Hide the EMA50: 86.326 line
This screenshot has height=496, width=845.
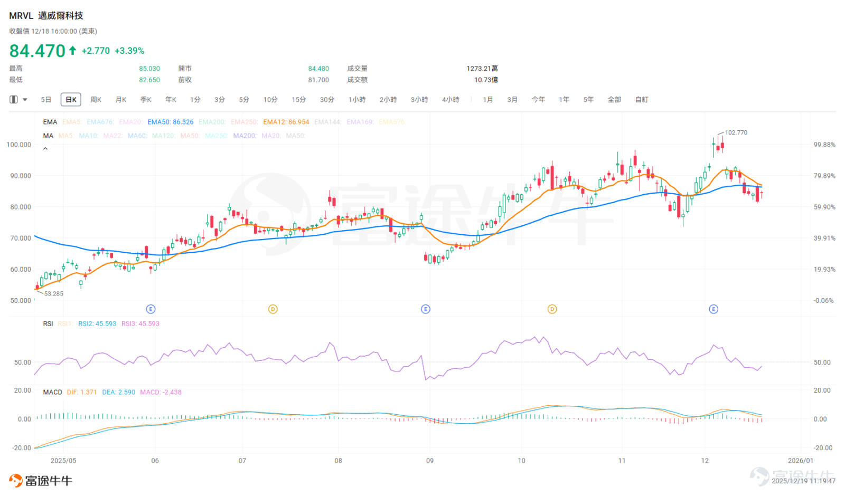(171, 122)
